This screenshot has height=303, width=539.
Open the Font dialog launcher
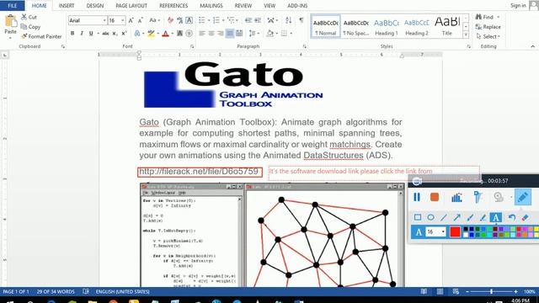[192, 46]
